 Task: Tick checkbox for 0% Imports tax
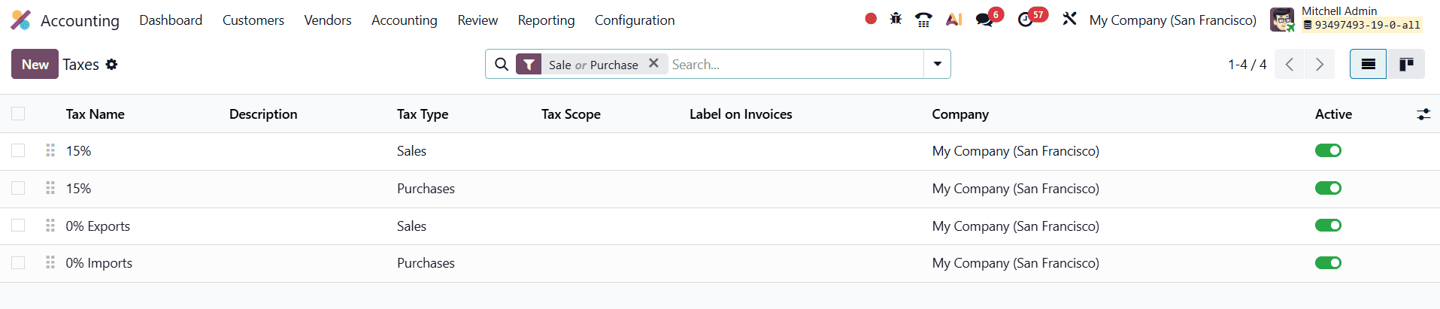pyautogui.click(x=18, y=262)
